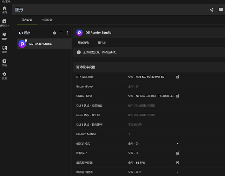This screenshot has width=225, height=176.
Task: Click the 全局 - 关 value for 图像锐化
Action: point(133,153)
